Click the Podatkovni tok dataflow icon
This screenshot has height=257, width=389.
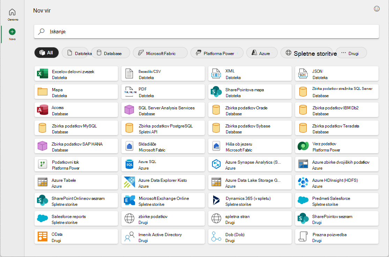[43, 164]
